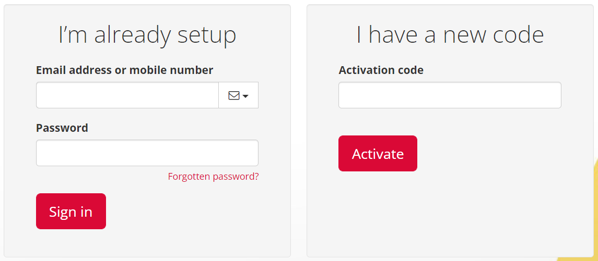Screen dimensions: 598x261
Task: Click the "Password" field label
Action: pos(62,128)
